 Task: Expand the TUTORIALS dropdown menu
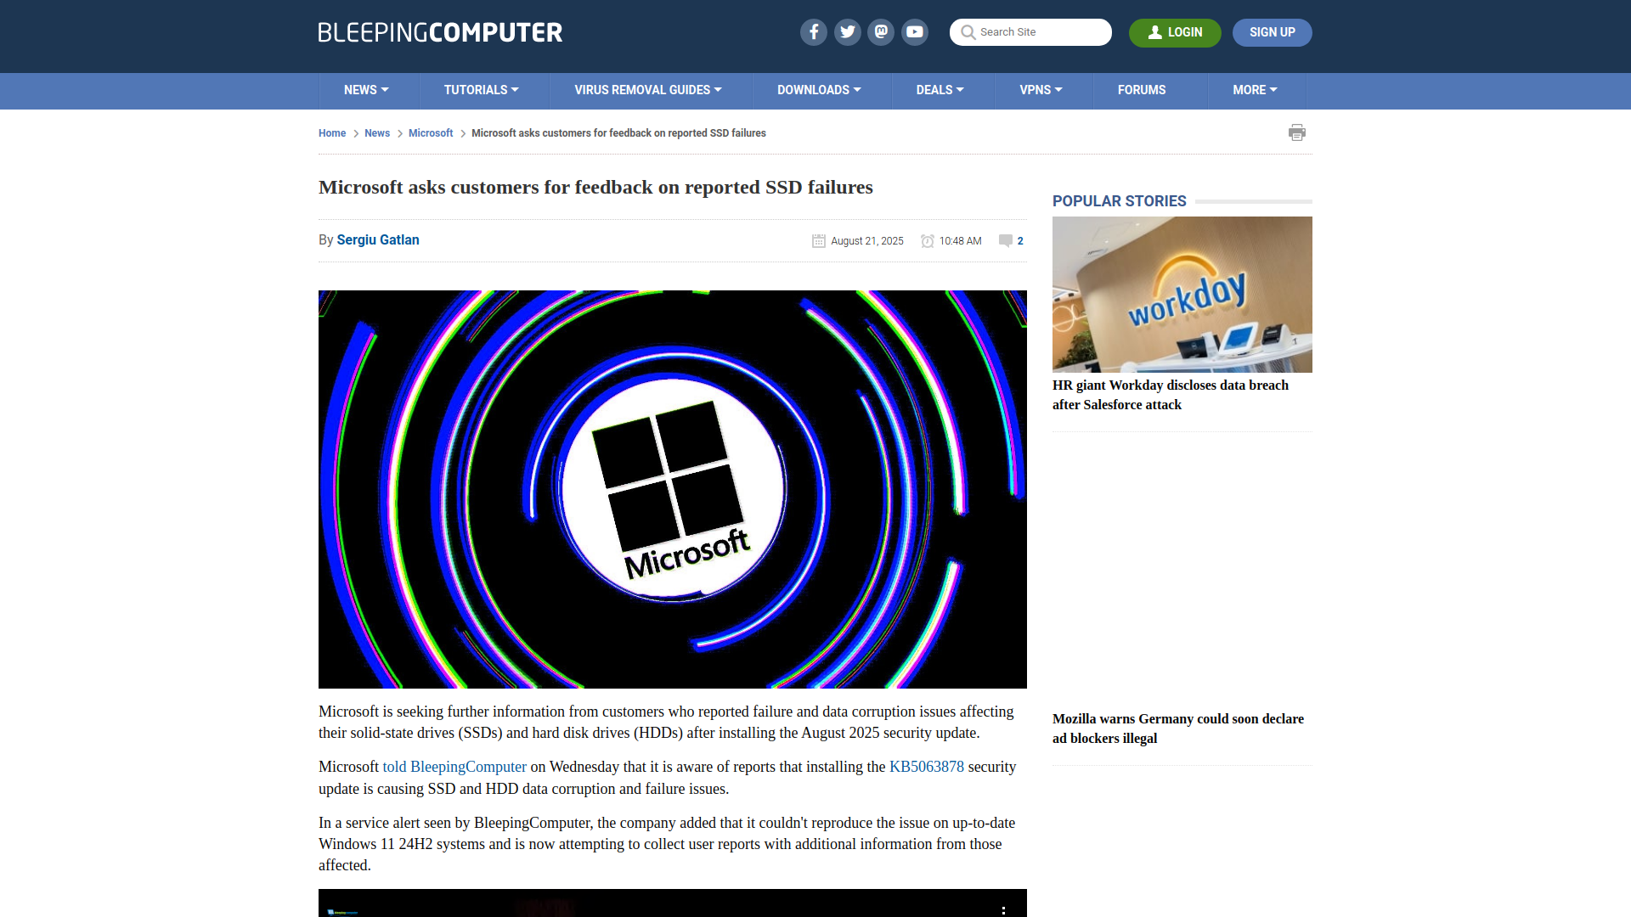click(481, 90)
